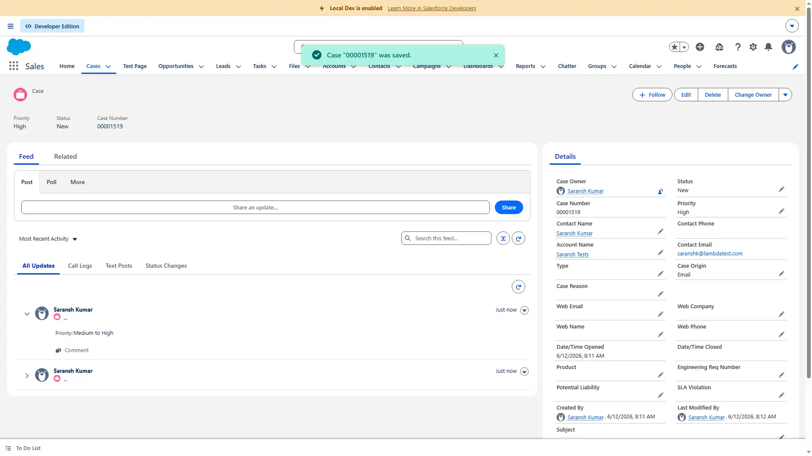The image size is (812, 456).
Task: Edit the Priority field with its pencil
Action: [782, 212]
